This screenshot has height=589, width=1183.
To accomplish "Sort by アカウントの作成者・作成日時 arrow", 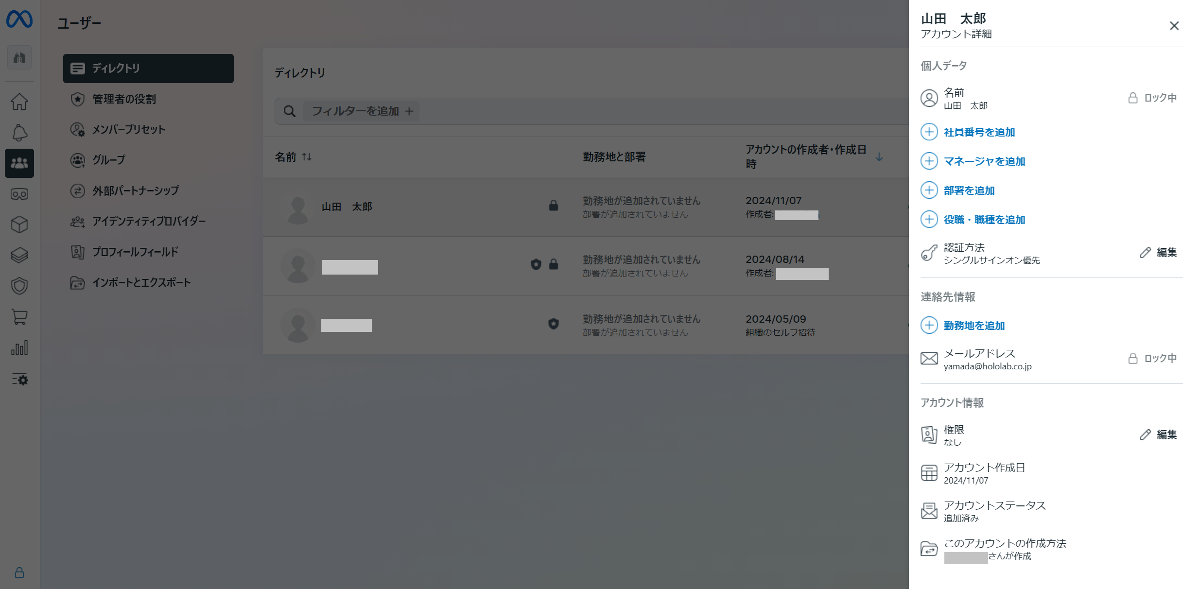I will 879,157.
